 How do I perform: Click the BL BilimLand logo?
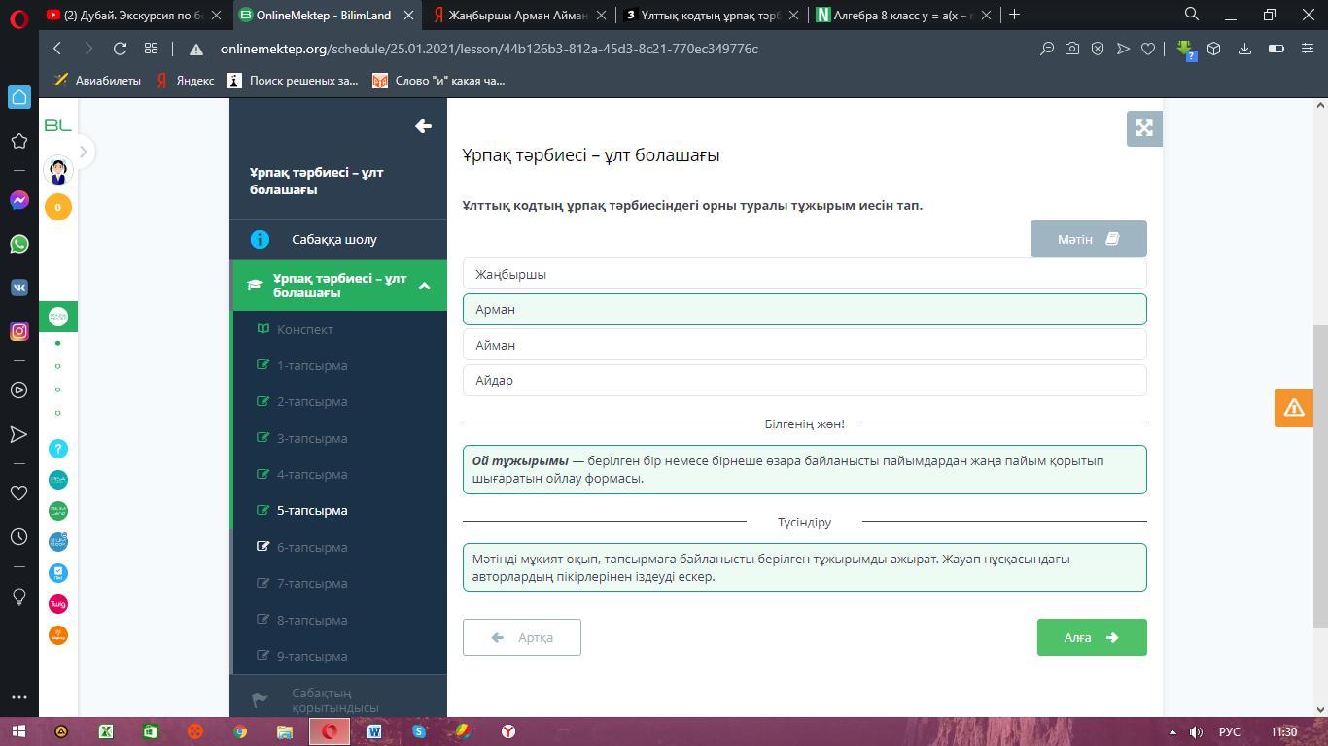(58, 125)
